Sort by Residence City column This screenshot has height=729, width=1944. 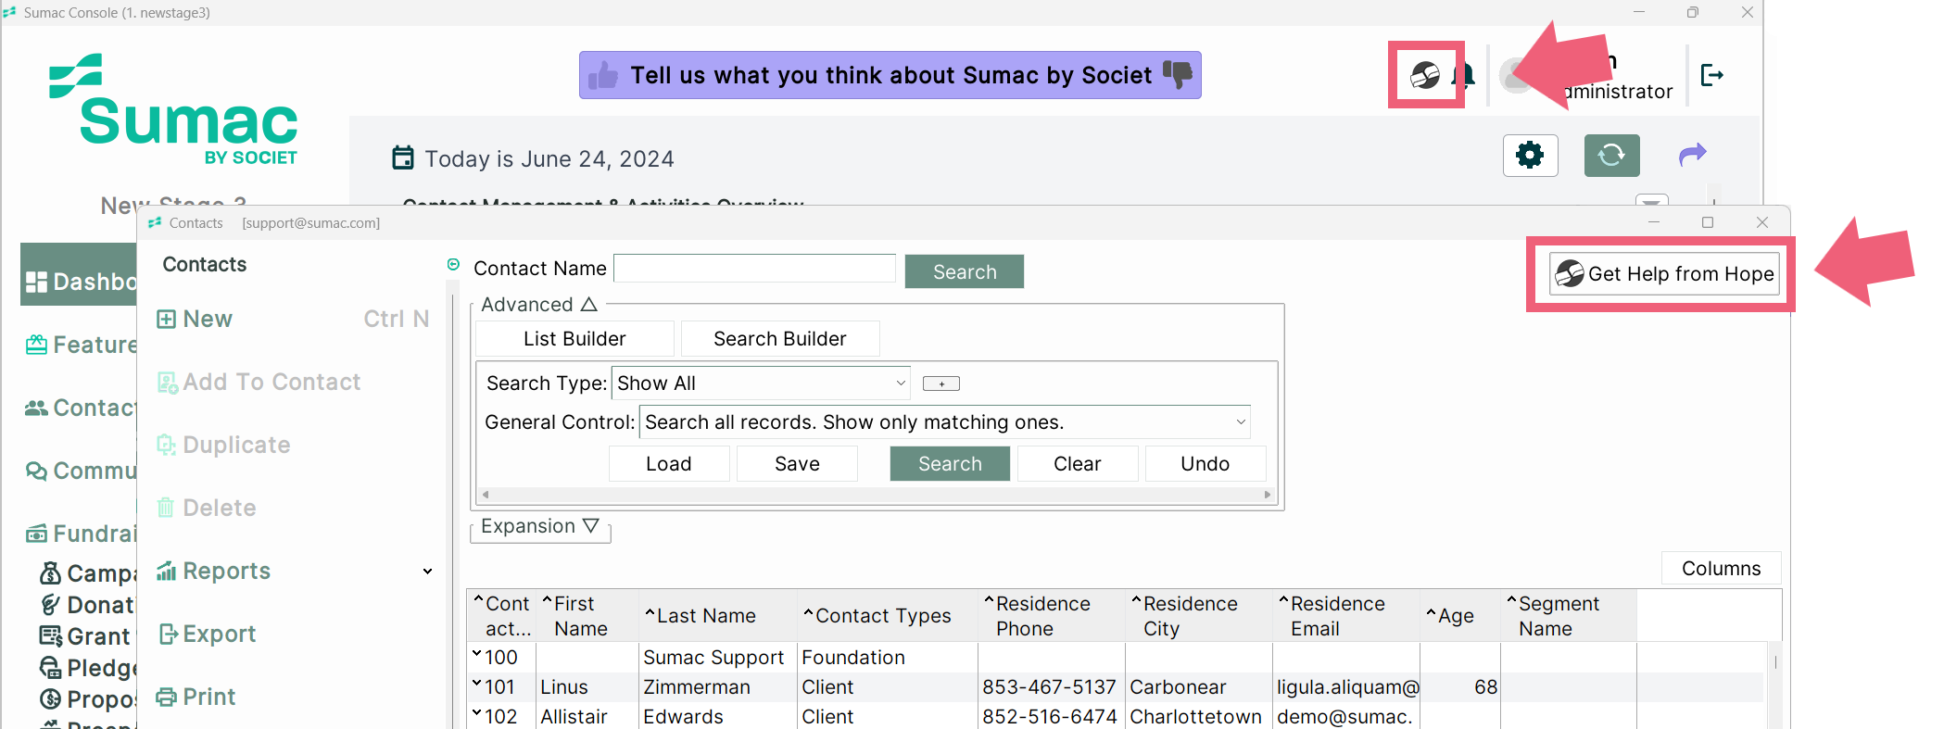coord(1199,616)
